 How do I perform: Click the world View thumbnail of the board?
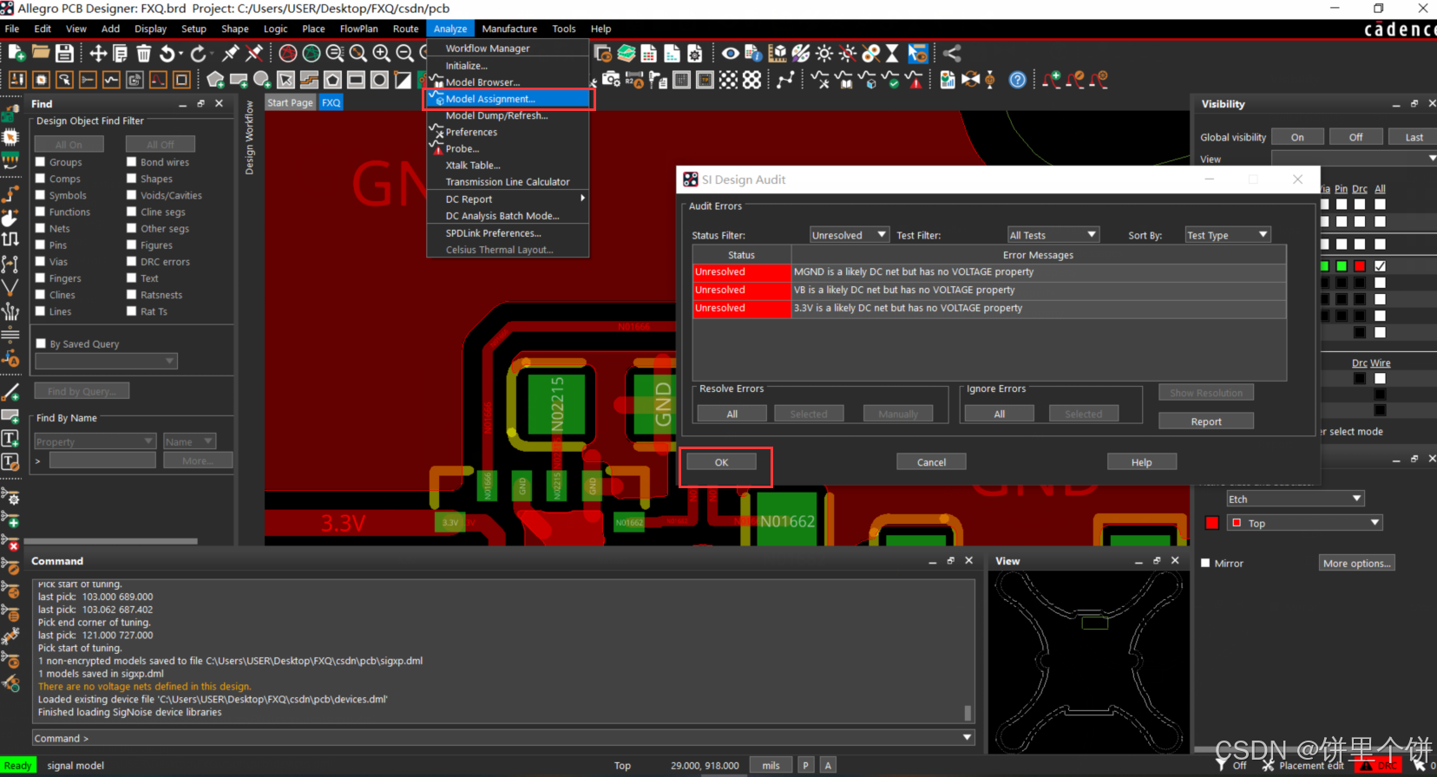click(1089, 662)
